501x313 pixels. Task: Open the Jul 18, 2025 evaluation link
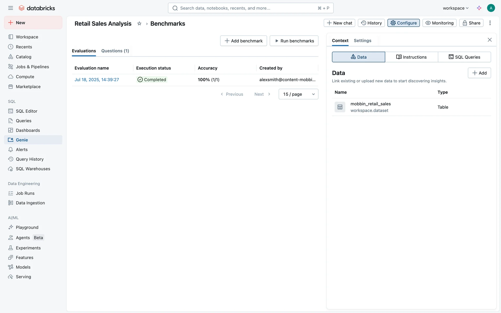coord(97,80)
